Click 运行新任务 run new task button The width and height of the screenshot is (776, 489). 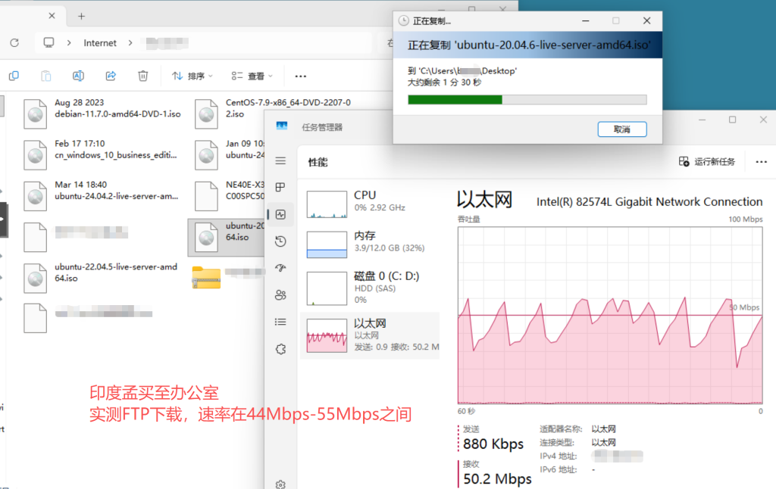[707, 161]
